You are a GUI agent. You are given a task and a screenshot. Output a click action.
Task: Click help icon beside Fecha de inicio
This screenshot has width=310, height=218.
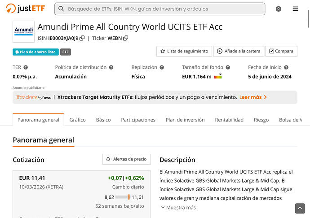coord(286,67)
